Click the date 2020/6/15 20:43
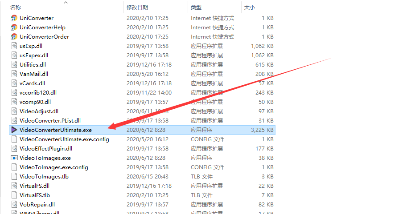The width and height of the screenshot is (415, 214). (x=148, y=177)
